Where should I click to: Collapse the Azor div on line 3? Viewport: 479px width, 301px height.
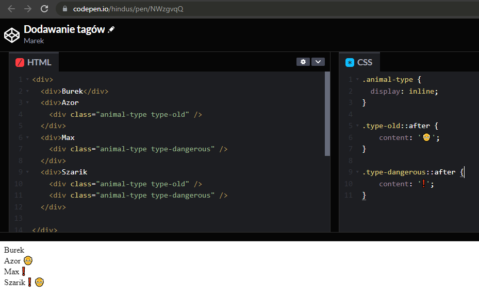[x=27, y=103]
